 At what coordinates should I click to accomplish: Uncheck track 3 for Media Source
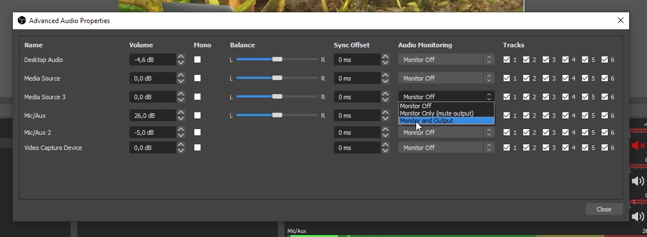point(546,78)
